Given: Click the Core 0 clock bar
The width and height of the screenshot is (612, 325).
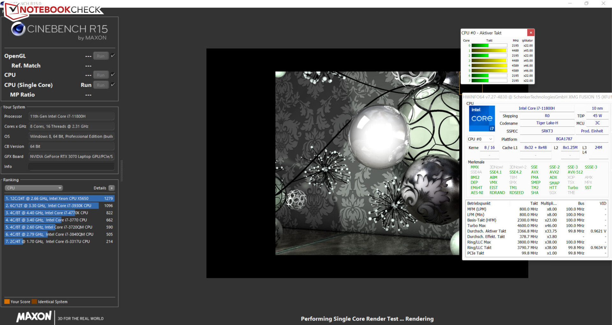Looking at the screenshot, I should [x=489, y=46].
